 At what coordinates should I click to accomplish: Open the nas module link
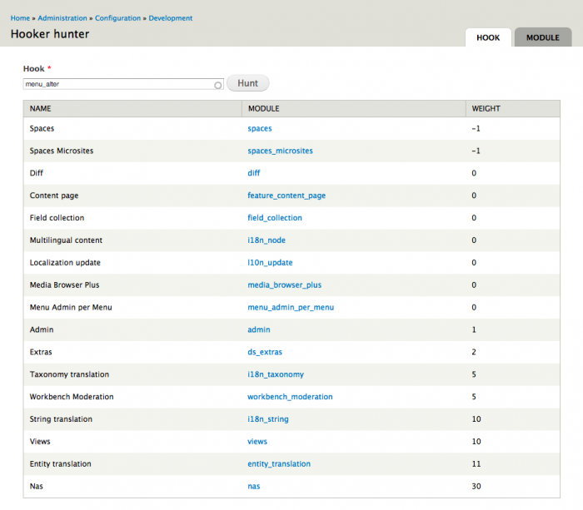[254, 486]
